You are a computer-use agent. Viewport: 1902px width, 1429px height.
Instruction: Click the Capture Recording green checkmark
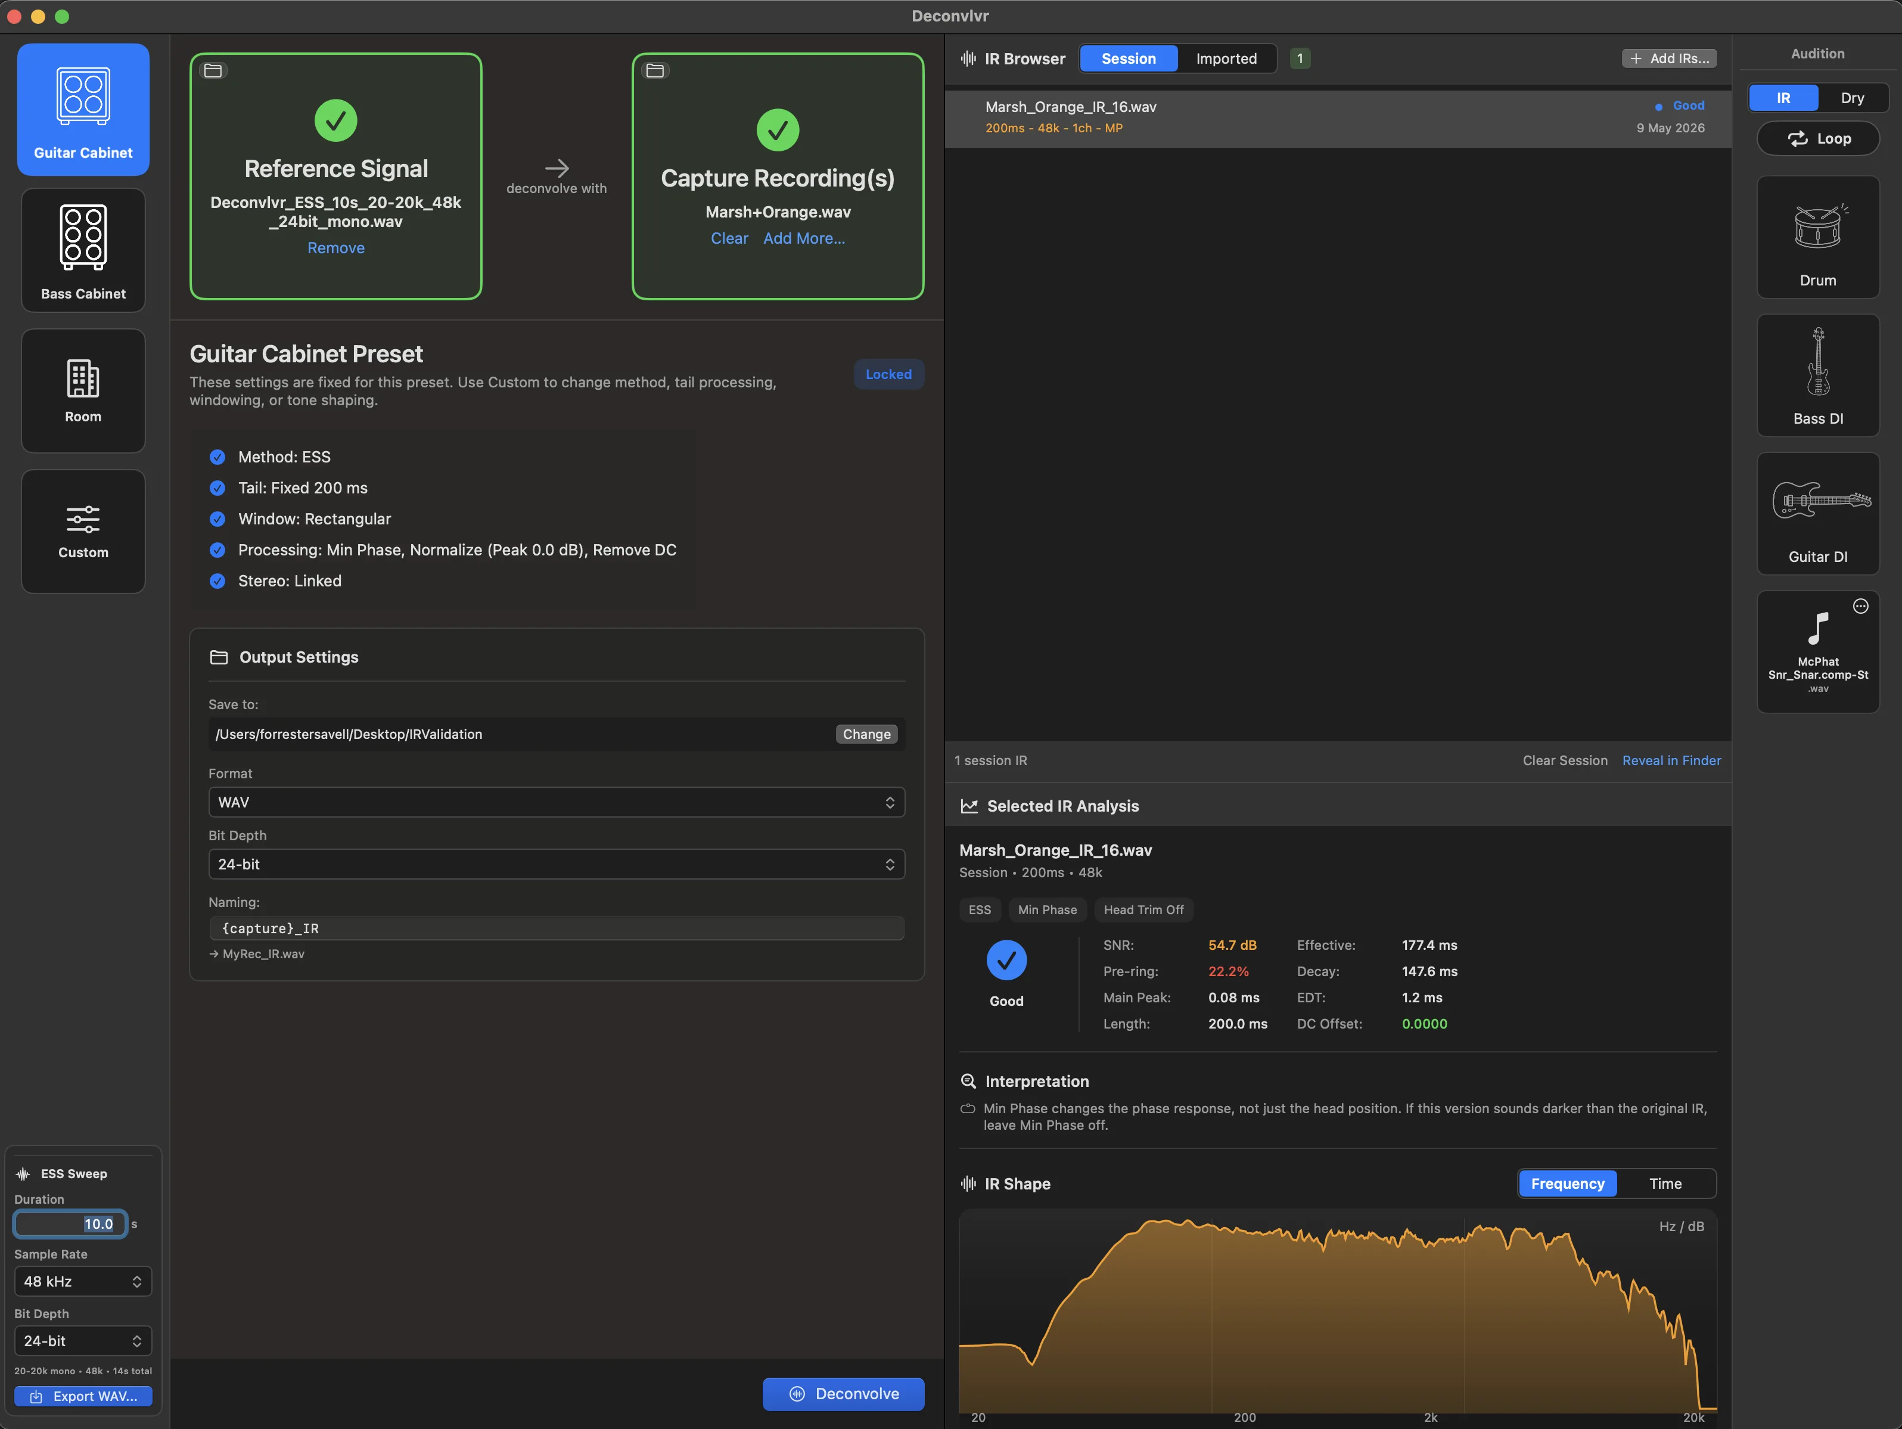click(x=778, y=130)
